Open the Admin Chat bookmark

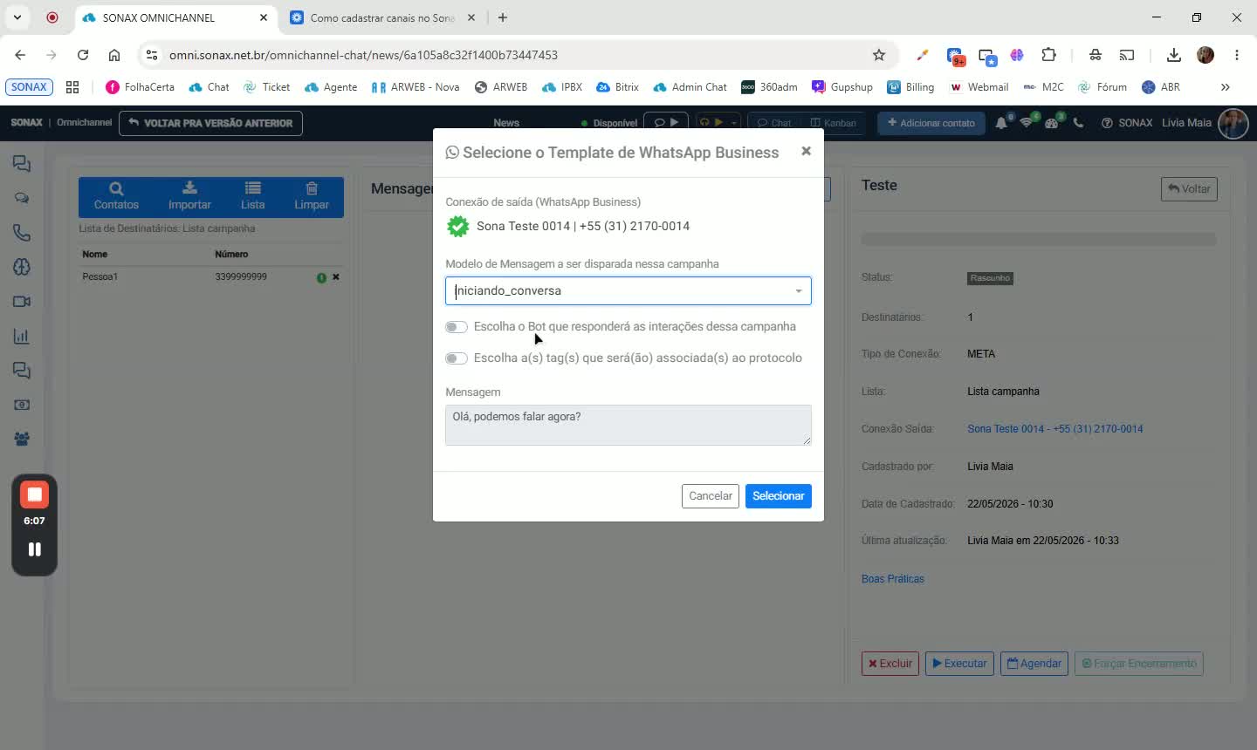pos(690,87)
